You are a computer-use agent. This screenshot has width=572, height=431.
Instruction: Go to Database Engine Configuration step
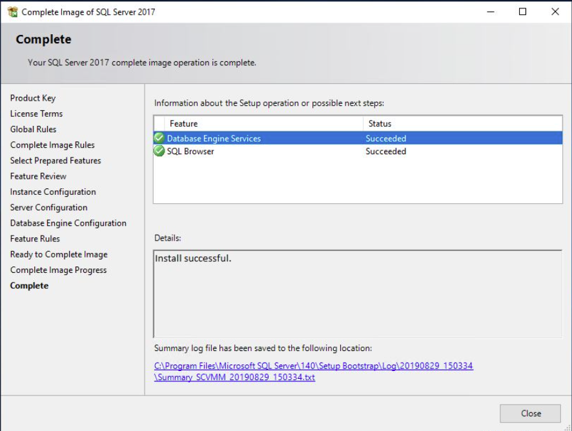click(68, 223)
